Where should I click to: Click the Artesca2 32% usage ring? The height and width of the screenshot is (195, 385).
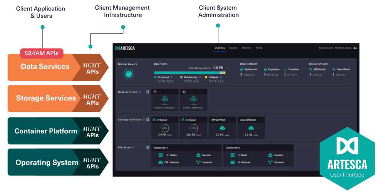pyautogui.click(x=194, y=128)
